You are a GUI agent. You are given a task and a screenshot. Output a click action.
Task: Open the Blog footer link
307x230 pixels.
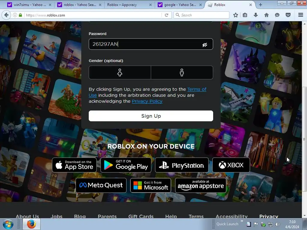(80, 216)
